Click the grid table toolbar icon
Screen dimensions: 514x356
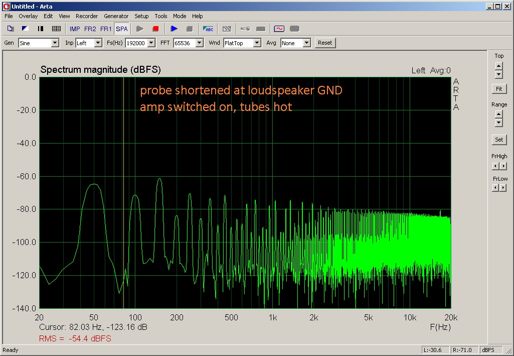[x=56, y=29]
